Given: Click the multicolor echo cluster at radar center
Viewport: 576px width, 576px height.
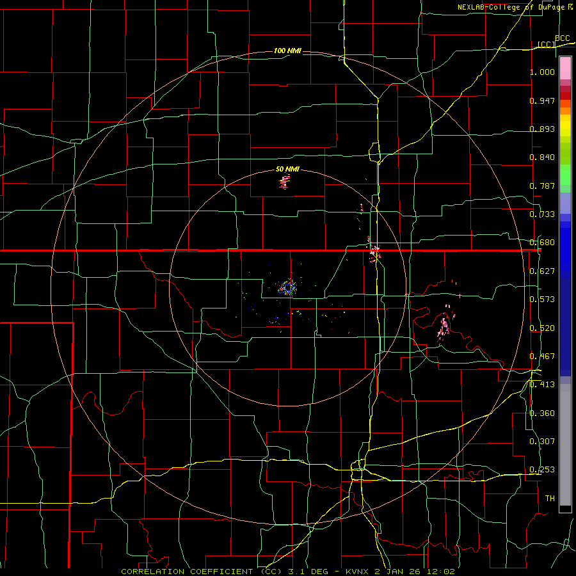Looking at the screenshot, I should click(287, 287).
